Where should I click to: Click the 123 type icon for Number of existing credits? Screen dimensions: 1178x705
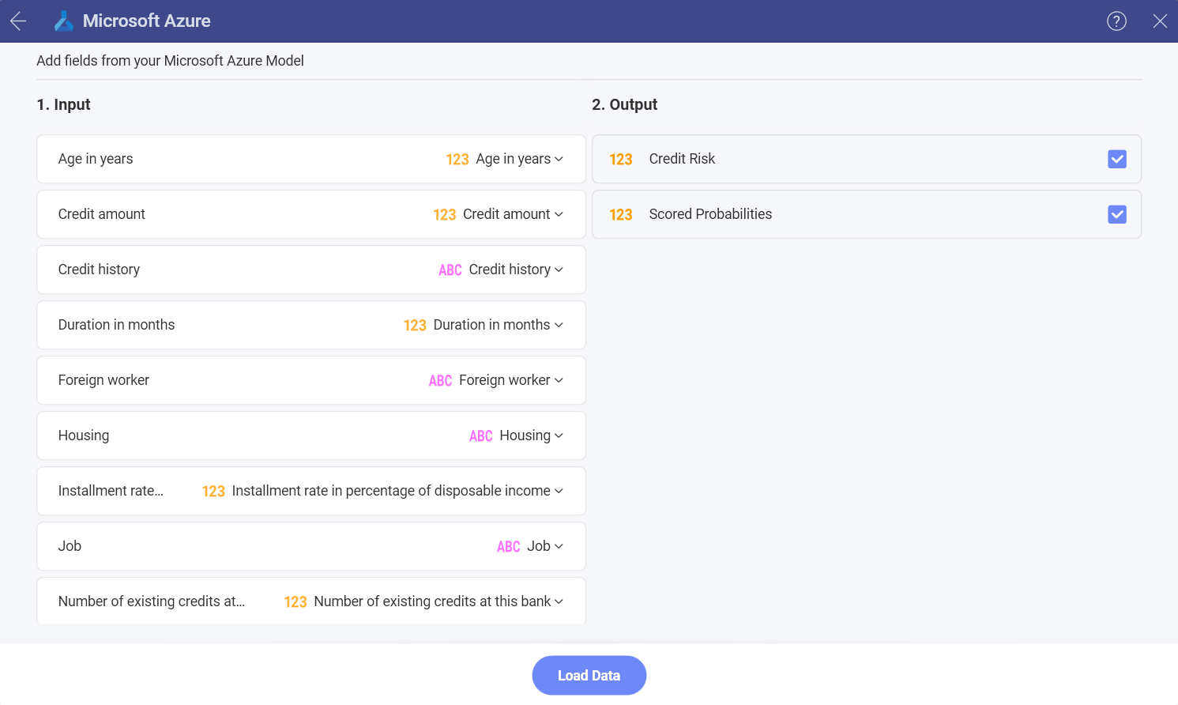click(295, 602)
